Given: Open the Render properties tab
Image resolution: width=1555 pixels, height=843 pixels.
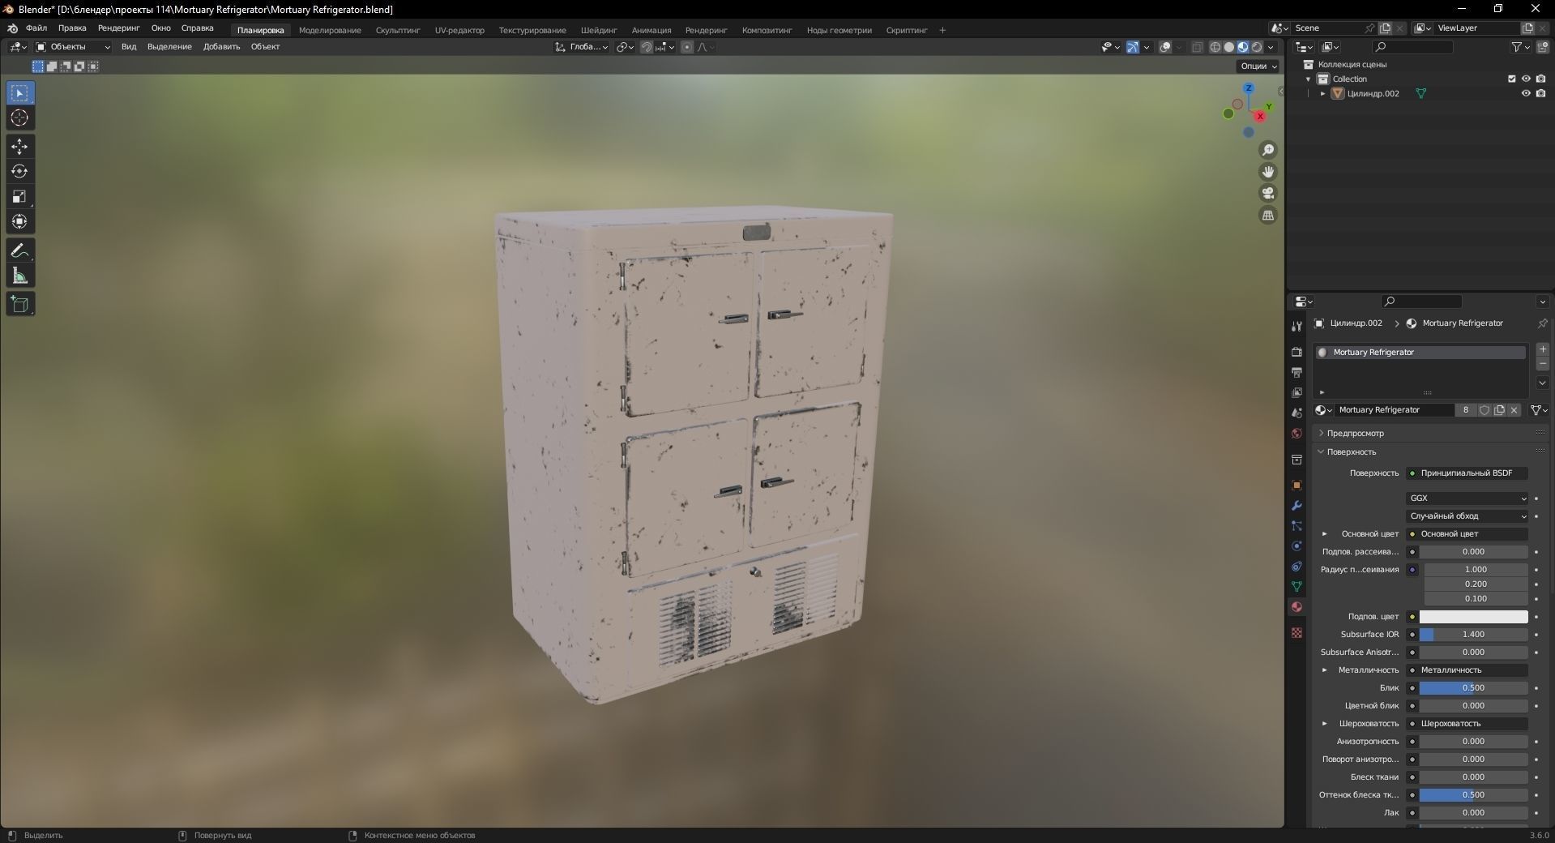Looking at the screenshot, I should click(1297, 352).
